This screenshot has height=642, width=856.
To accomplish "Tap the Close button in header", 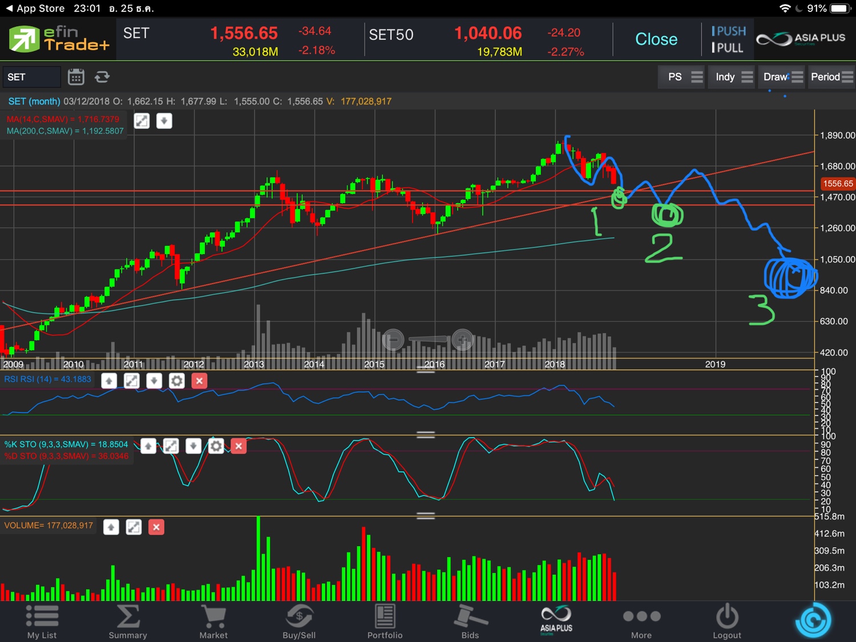I will [656, 39].
